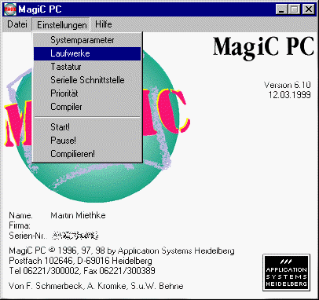This screenshot has width=319, height=300.
Task: Choose Systemparameter from the menu
Action: pyautogui.click(x=87, y=40)
